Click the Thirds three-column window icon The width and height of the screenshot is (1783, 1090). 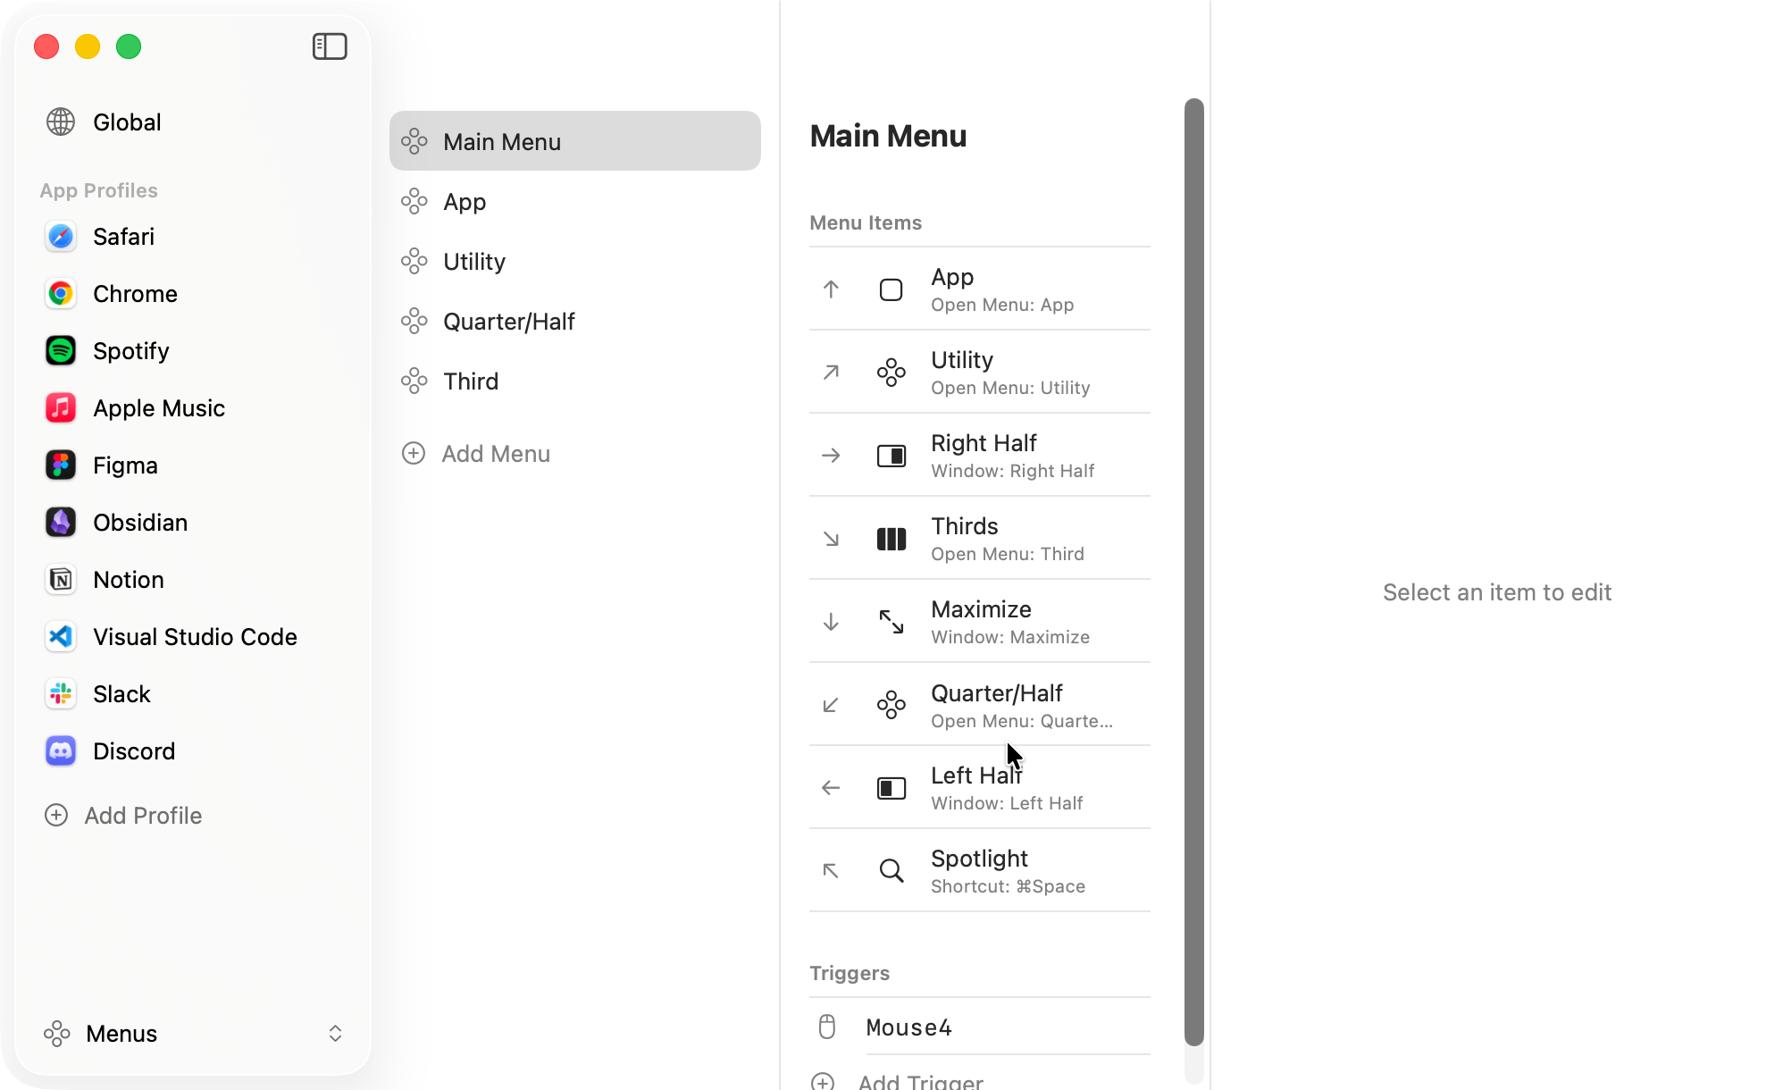coord(891,539)
